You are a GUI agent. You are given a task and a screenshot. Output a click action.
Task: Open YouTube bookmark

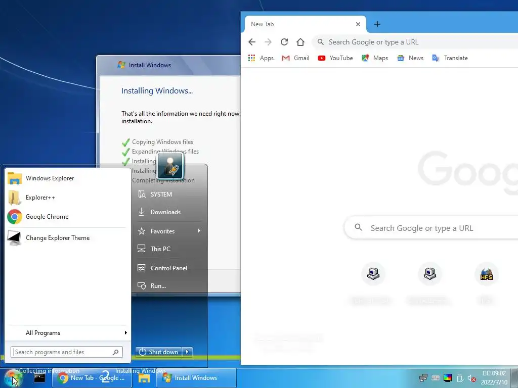335,58
